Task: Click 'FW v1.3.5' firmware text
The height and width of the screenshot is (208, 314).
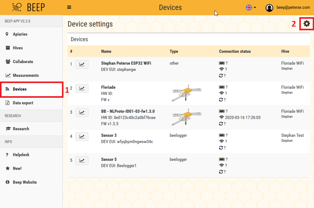Action: click(x=110, y=124)
